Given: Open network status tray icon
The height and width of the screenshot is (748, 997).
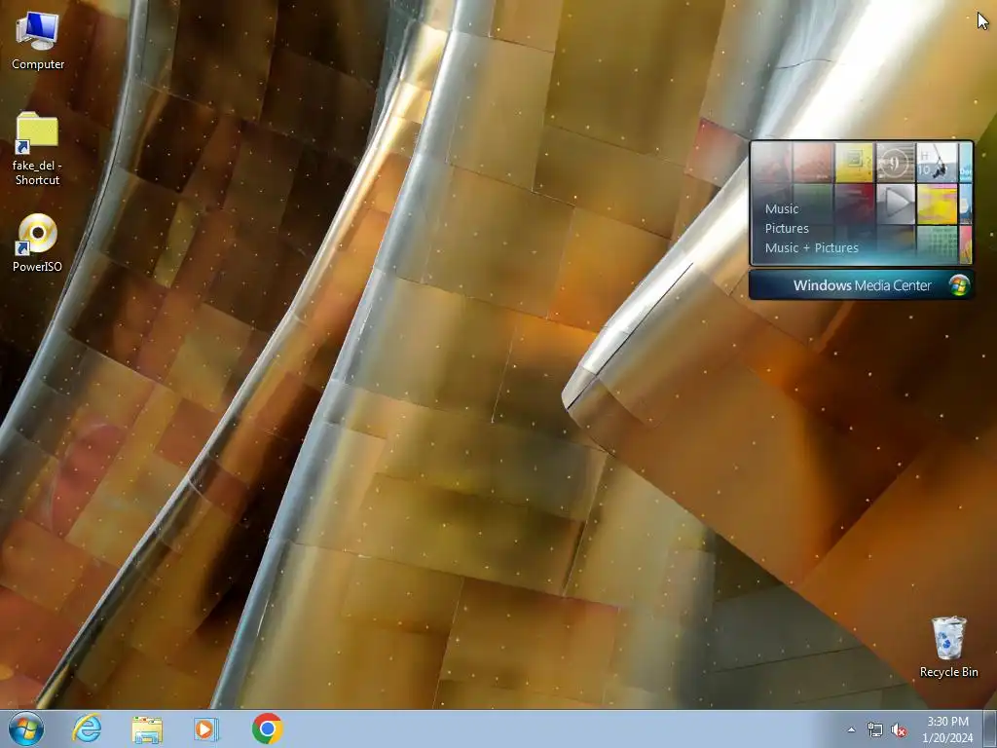Looking at the screenshot, I should tap(875, 729).
